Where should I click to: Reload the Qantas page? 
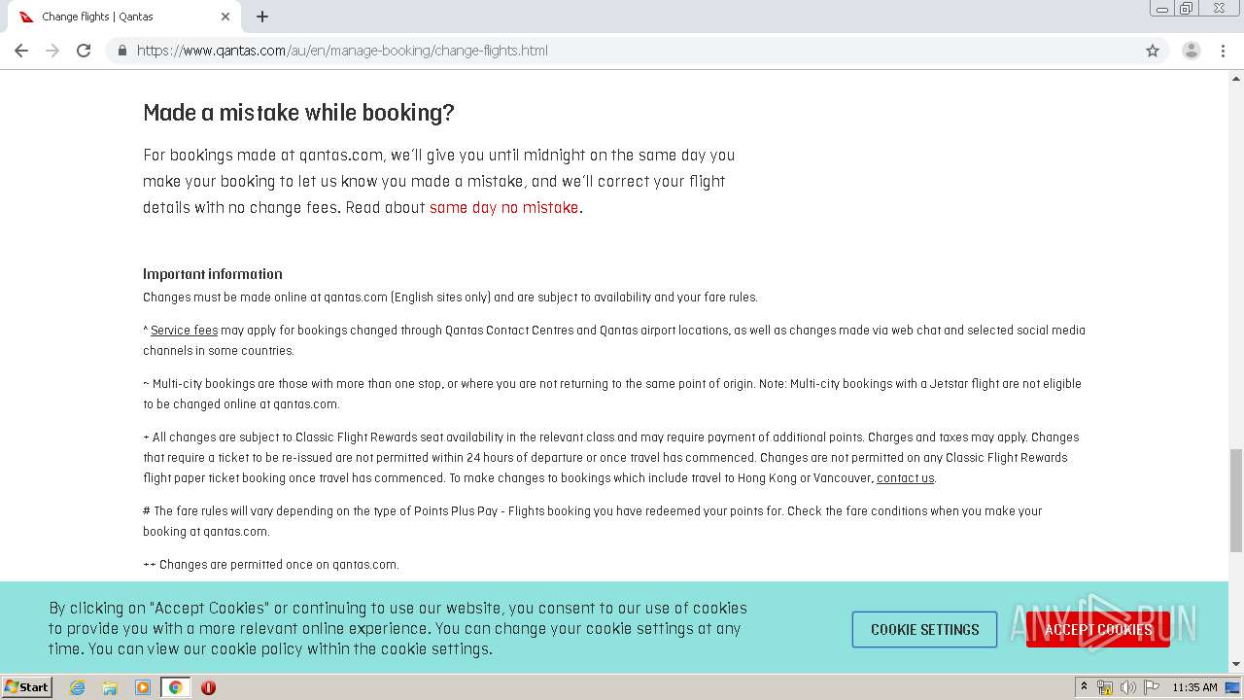click(84, 51)
